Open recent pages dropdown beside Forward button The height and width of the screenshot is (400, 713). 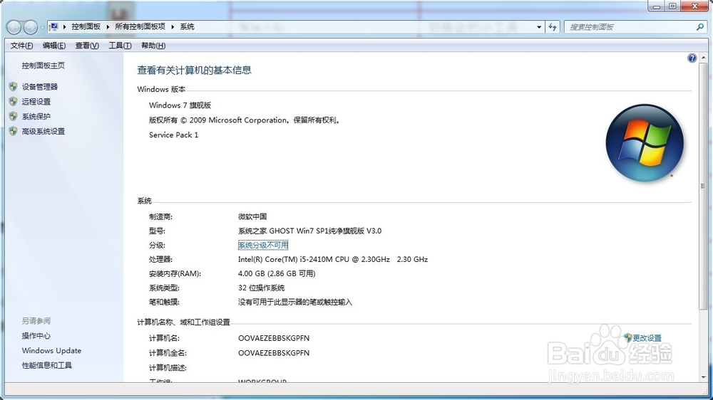point(42,28)
